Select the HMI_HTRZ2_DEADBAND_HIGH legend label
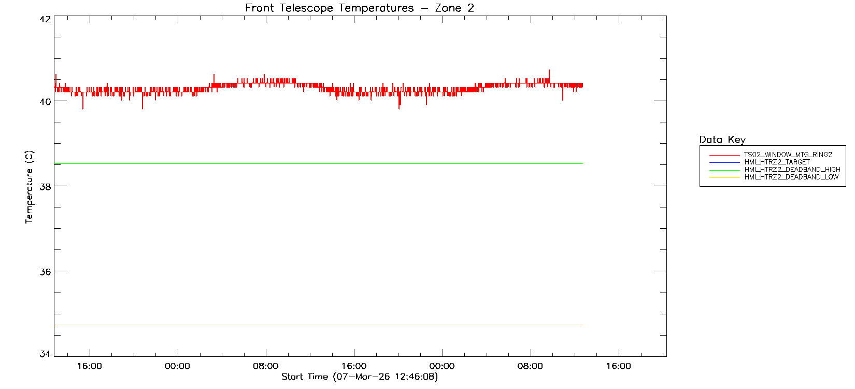This screenshot has height=389, width=855. [792, 170]
